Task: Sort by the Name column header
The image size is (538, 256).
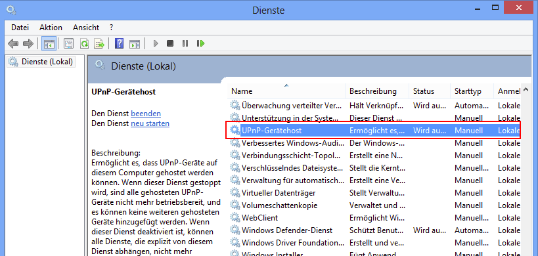Action: point(286,91)
